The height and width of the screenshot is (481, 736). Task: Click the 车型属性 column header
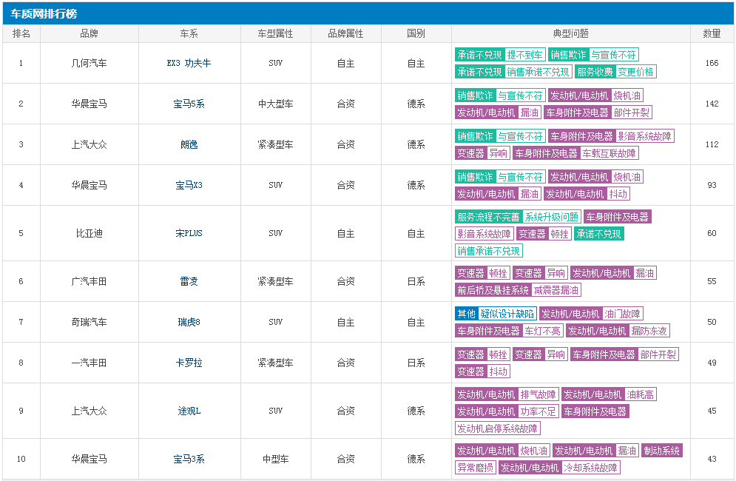coord(275,33)
